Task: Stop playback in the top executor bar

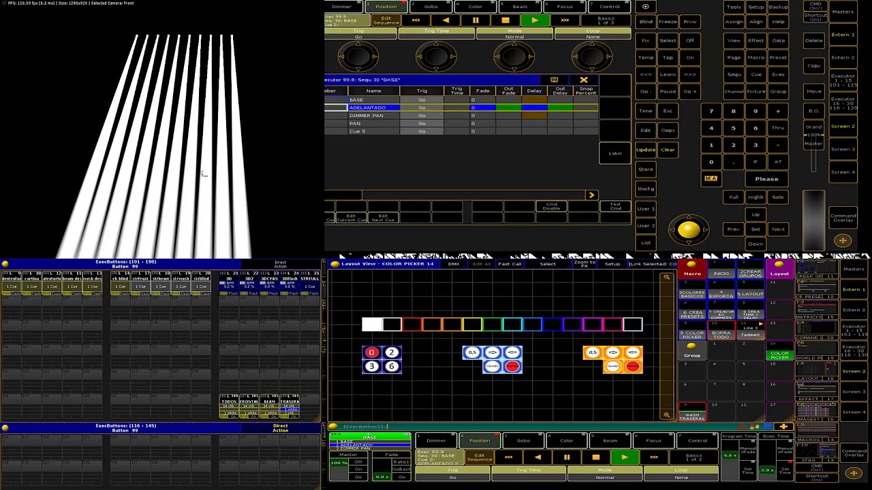Action: tap(505, 21)
